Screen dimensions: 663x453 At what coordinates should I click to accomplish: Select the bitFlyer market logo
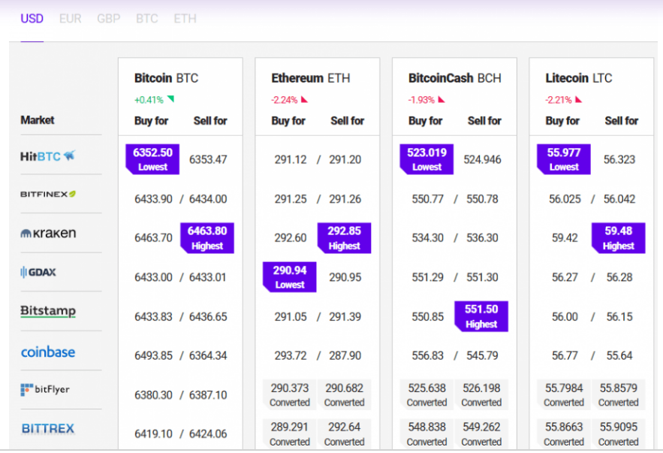coord(45,390)
